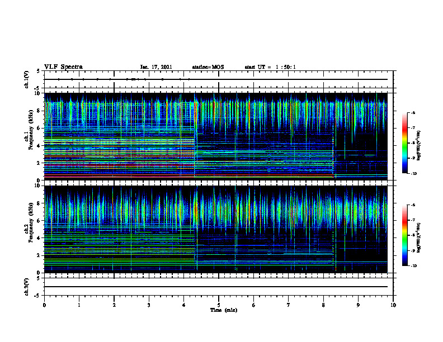
Task: Click the ch.1 'Frequency (kHz)' axis label
Action: pos(31,130)
